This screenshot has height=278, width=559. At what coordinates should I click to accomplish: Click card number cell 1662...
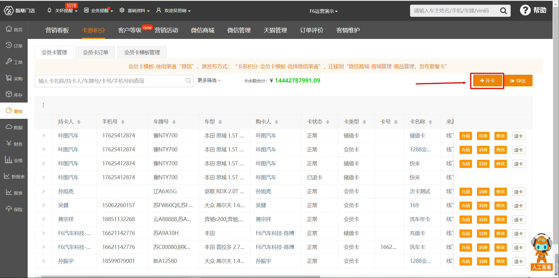coord(388,247)
